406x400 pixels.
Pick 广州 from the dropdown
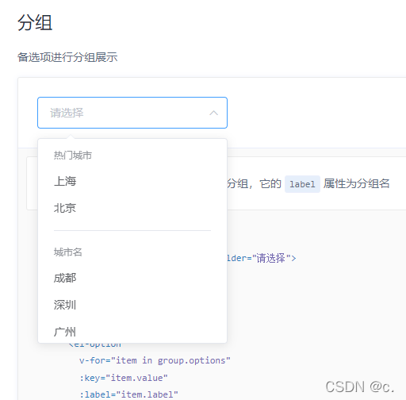point(132,332)
